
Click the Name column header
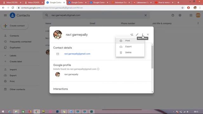click(x=48, y=23)
